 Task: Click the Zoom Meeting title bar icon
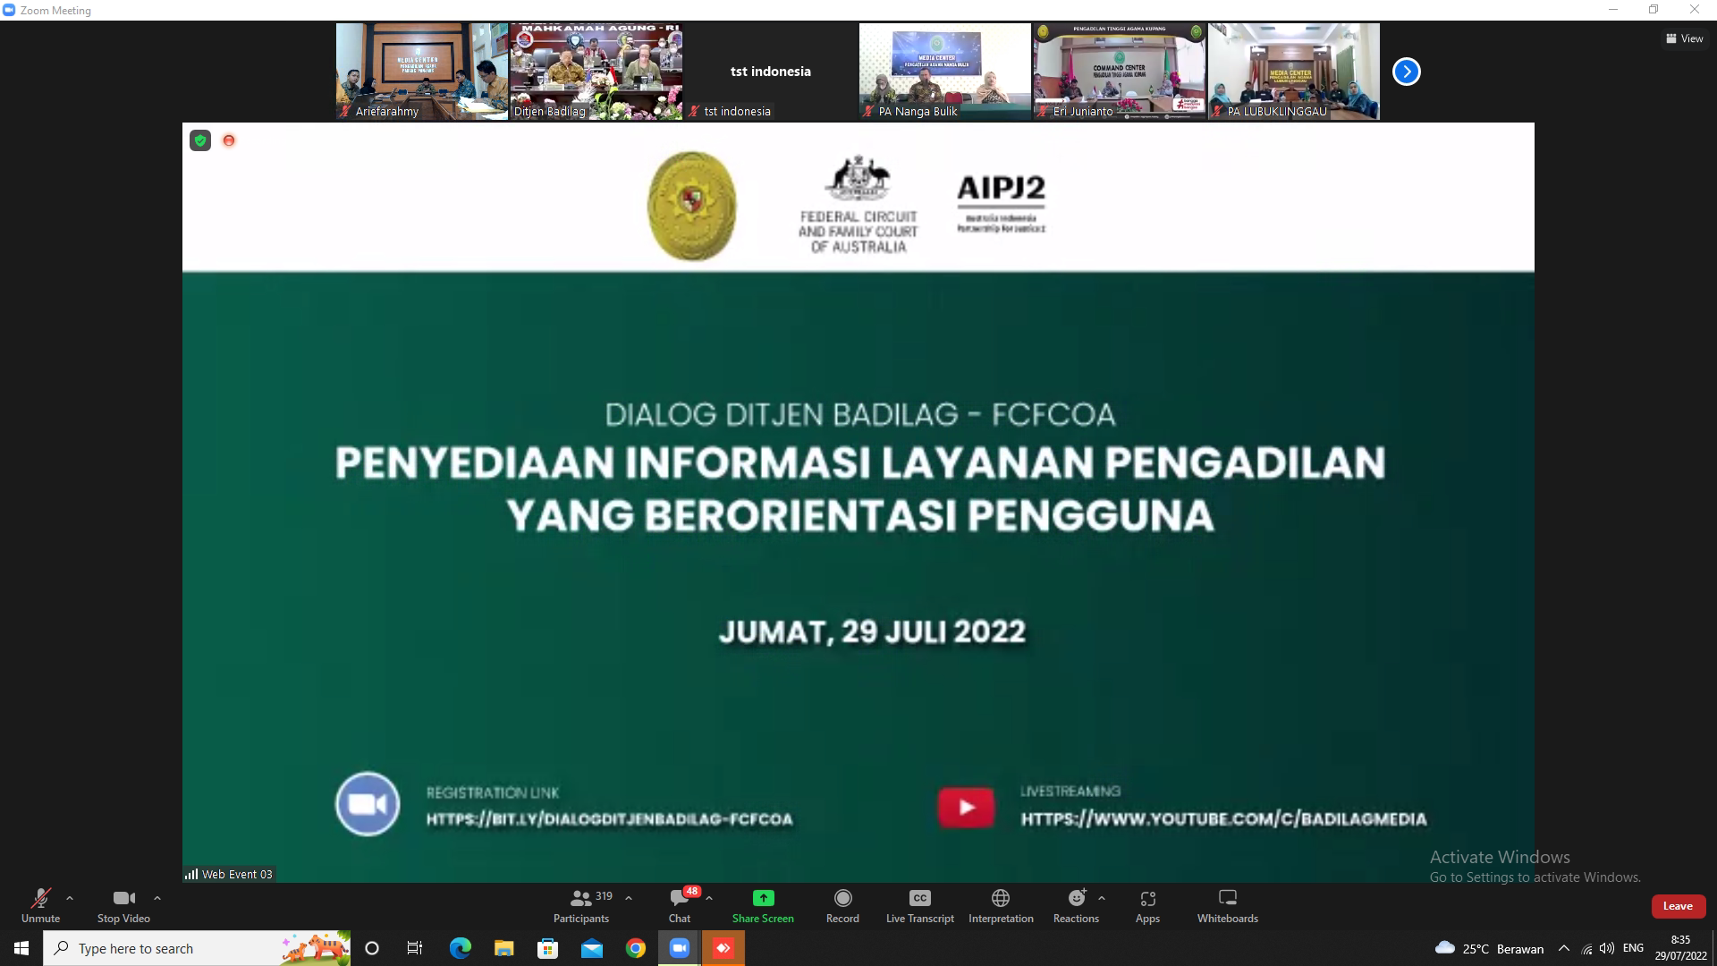pyautogui.click(x=9, y=10)
